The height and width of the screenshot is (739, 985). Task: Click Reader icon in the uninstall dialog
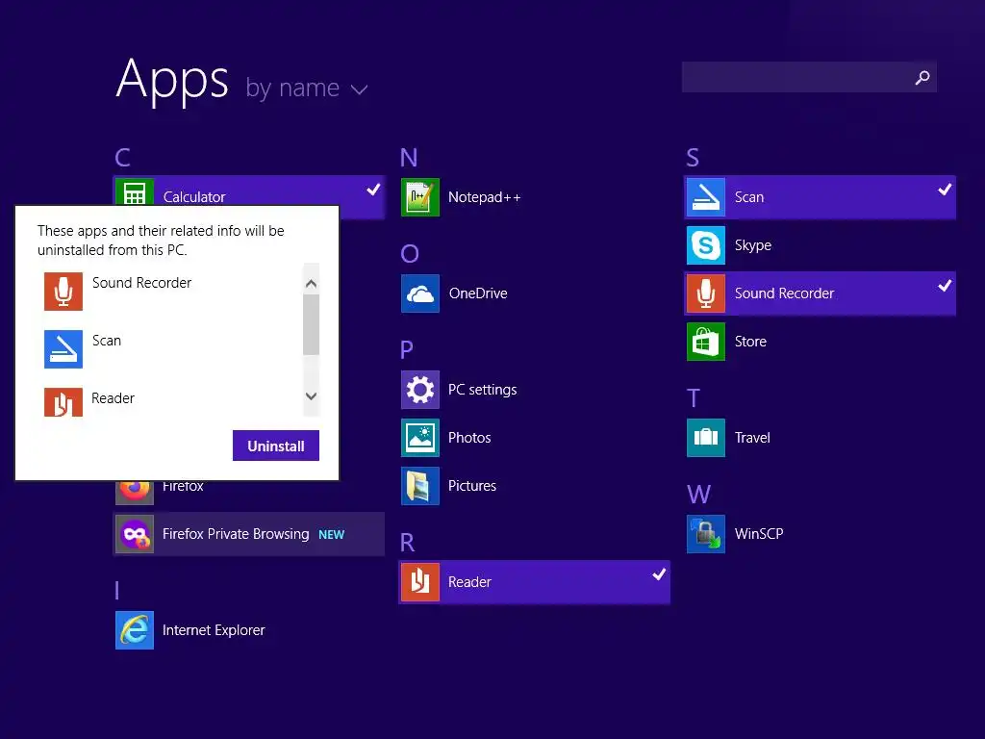(63, 402)
